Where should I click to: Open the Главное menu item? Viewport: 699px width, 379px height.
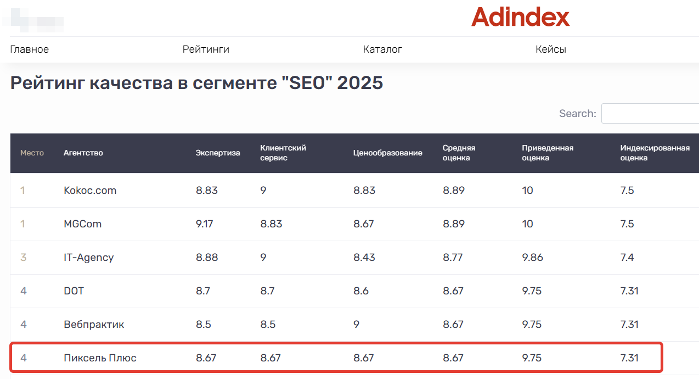tap(30, 49)
